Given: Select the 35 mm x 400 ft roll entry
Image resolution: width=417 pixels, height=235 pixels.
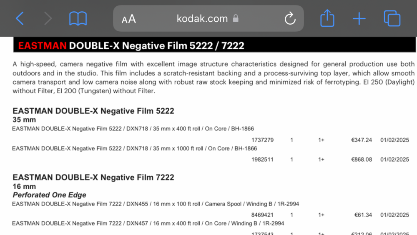Looking at the screenshot, I should click(133, 129).
